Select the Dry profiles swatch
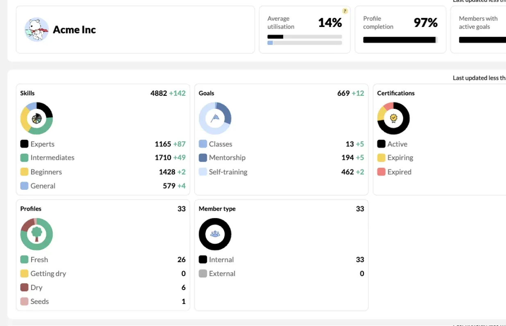 pyautogui.click(x=24, y=287)
